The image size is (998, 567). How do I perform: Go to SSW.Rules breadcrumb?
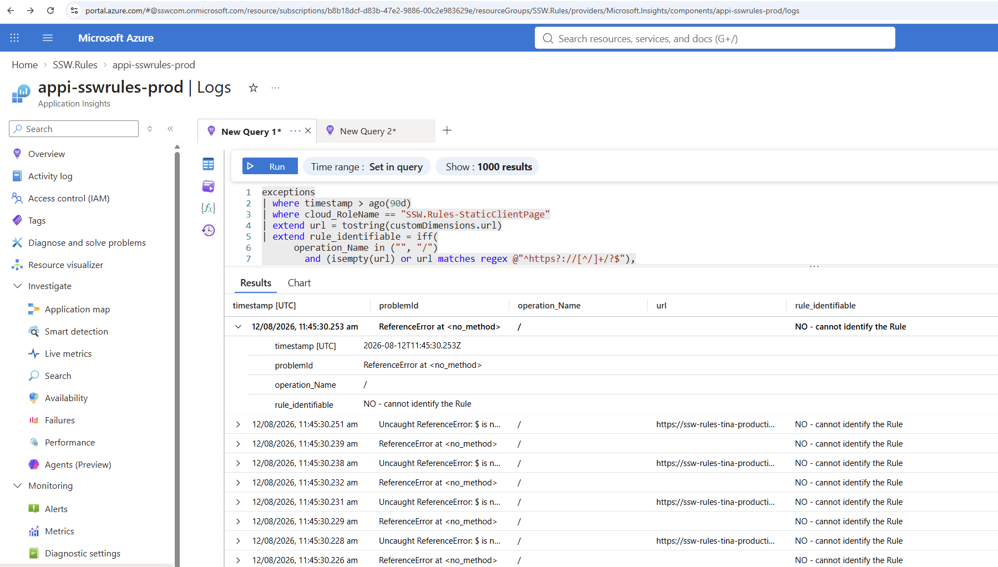(75, 65)
